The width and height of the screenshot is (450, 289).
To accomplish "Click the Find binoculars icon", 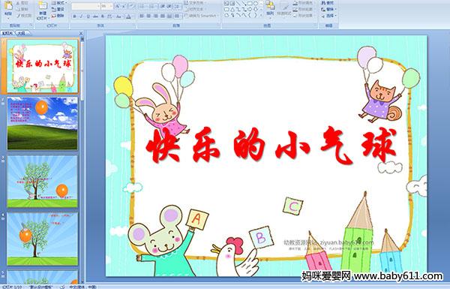I will click(x=323, y=3).
